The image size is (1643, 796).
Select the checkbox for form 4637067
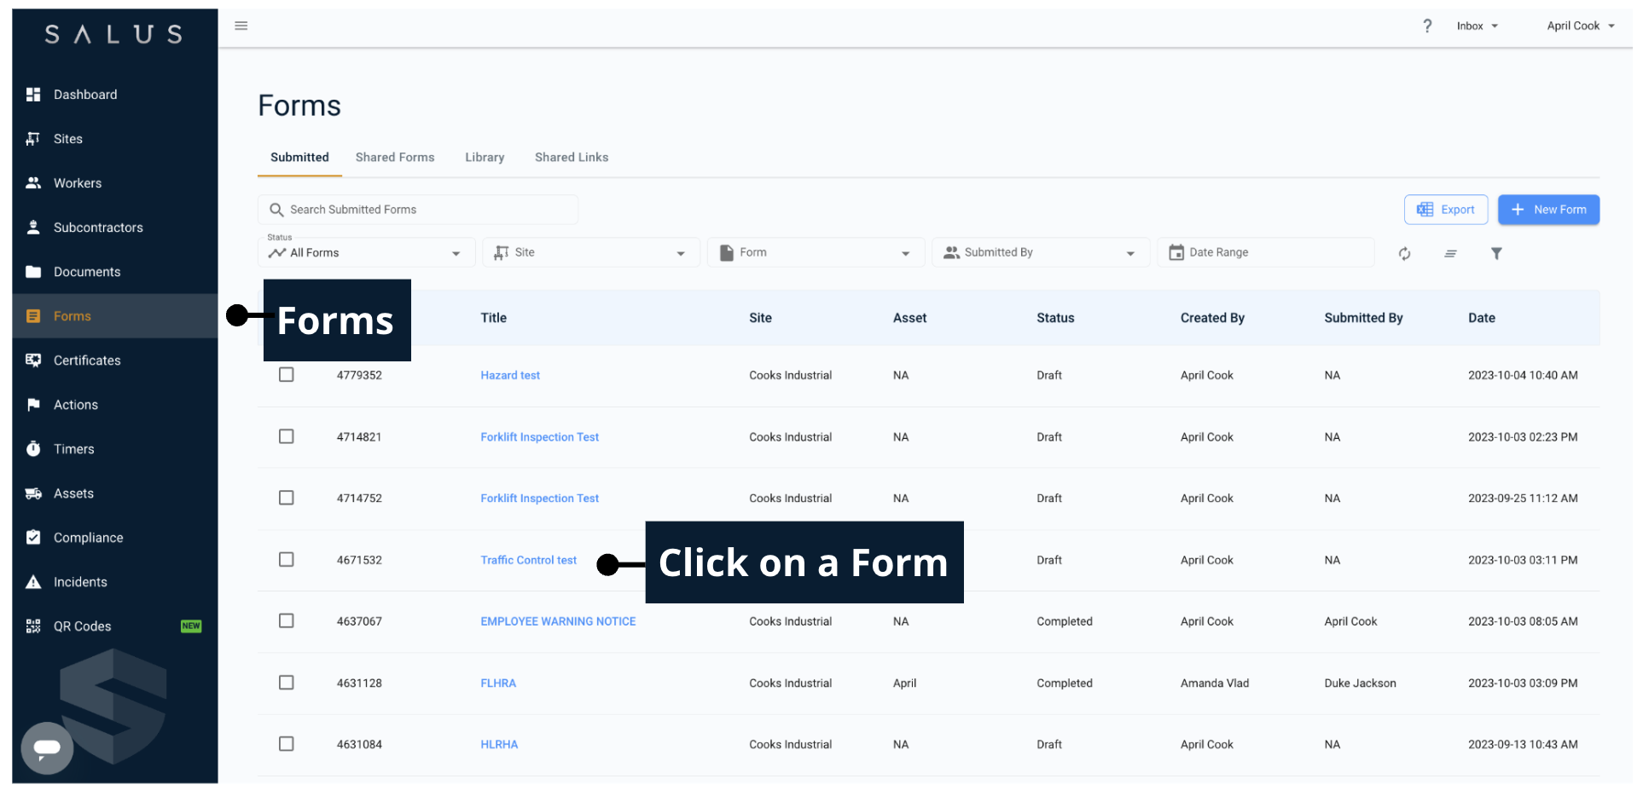pos(287,621)
